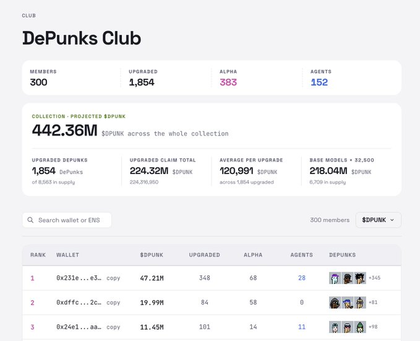This screenshot has width=420, height=341.
Task: View second DePunk thumbnail in rank 1 row
Action: [x=348, y=278]
